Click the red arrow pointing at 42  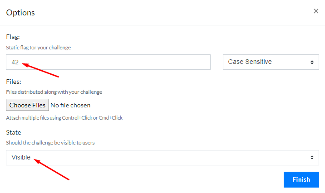pyautogui.click(x=41, y=70)
